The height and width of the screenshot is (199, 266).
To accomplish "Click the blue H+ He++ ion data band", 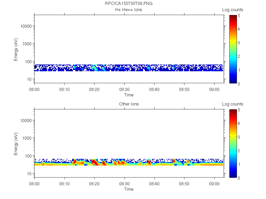I will point(129,68).
